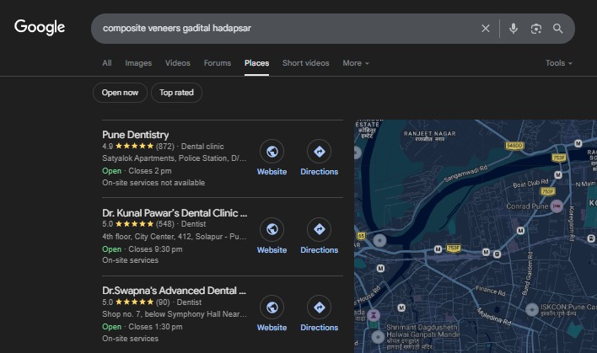Open Dr. Kunal Pawar's Dental Clinic listing
This screenshot has height=353, width=597.
click(x=175, y=212)
